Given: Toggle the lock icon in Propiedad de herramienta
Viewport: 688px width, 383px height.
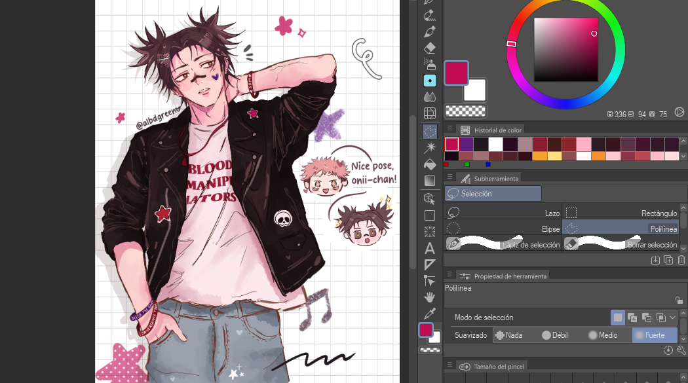Looking at the screenshot, I should [679, 300].
